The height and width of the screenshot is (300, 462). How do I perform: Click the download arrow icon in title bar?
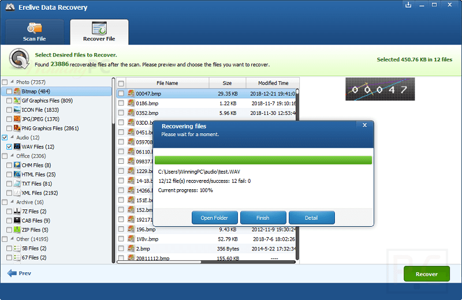pyautogui.click(x=408, y=5)
